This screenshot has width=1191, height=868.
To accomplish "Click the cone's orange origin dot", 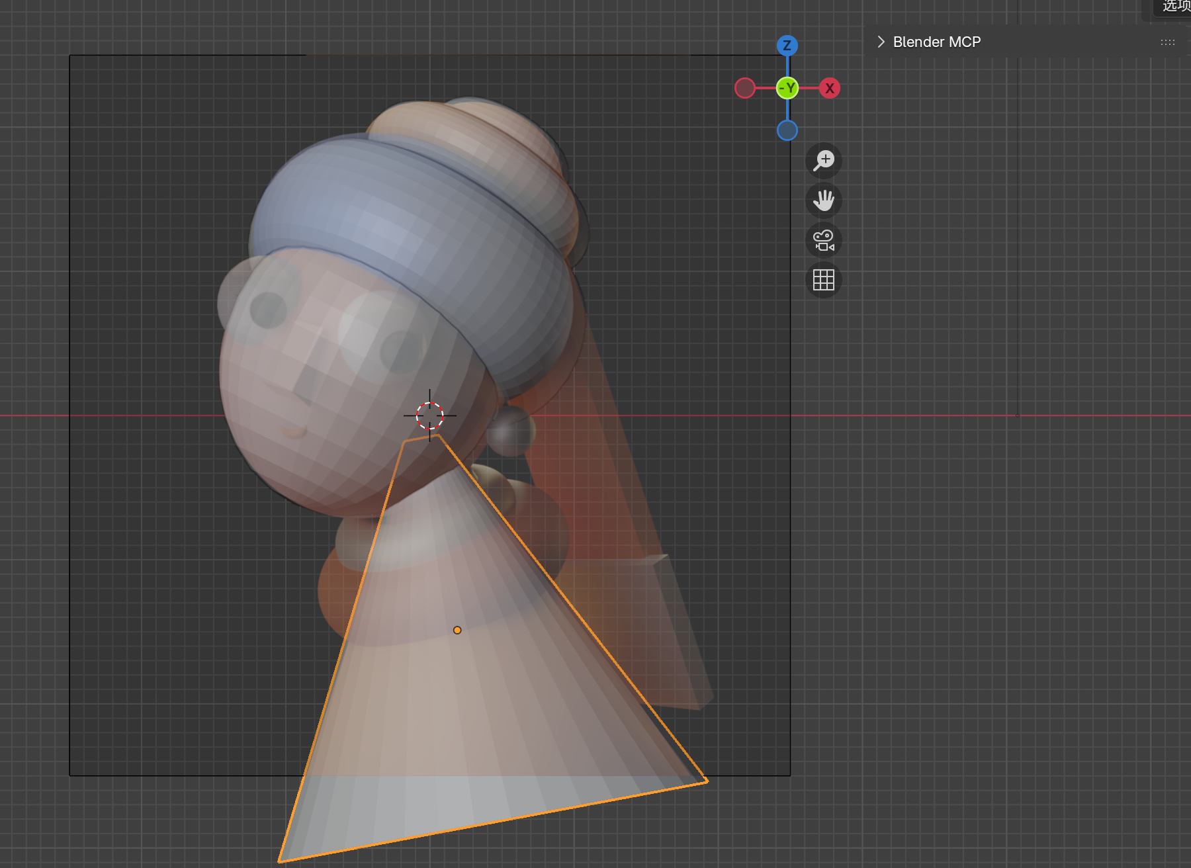I will pyautogui.click(x=457, y=630).
